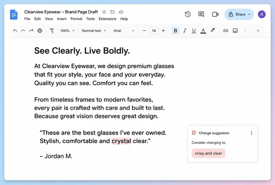The width and height of the screenshot is (275, 185).
Task: Print the document
Action: point(40,31)
